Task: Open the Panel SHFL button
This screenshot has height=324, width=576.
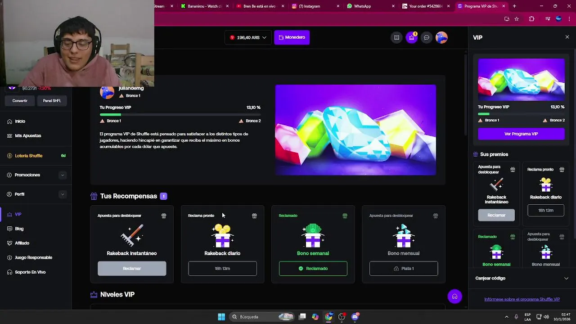Action: (x=52, y=101)
